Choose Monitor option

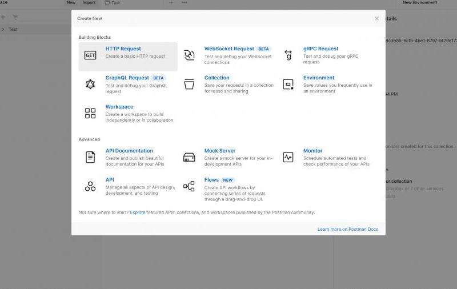[x=312, y=151]
